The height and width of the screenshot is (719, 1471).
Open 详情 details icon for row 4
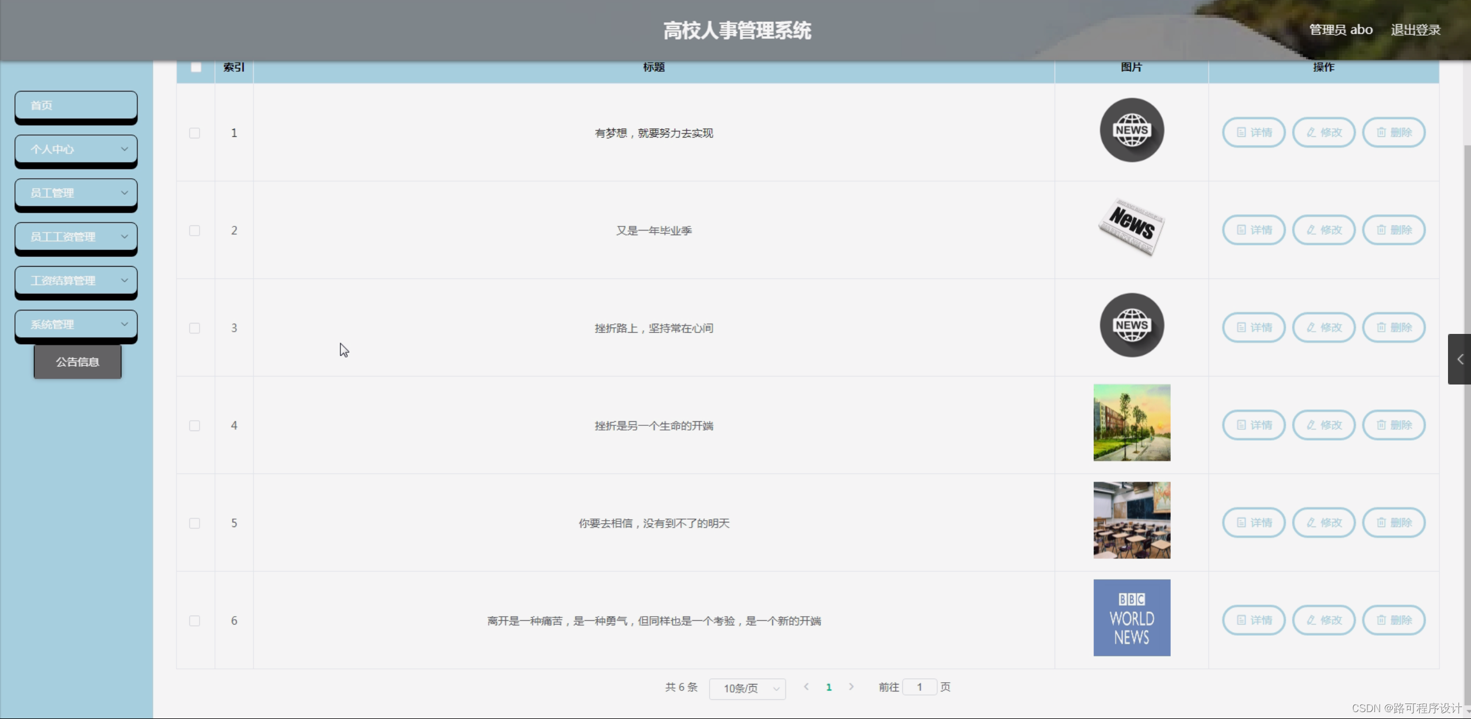click(x=1241, y=425)
